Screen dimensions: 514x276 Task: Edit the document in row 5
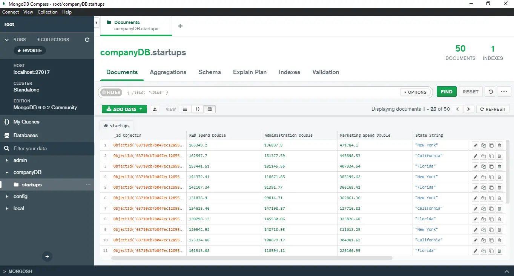(x=476, y=188)
